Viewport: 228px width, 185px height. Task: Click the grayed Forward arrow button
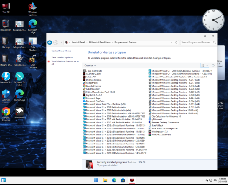(x=56, y=42)
